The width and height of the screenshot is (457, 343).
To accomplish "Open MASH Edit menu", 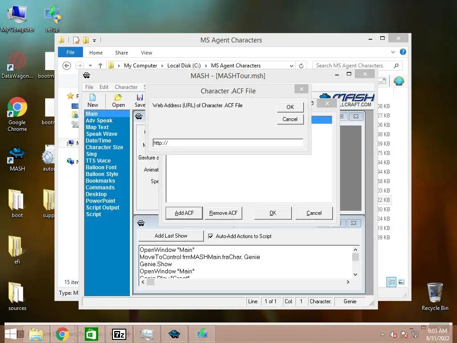I will click(x=104, y=87).
